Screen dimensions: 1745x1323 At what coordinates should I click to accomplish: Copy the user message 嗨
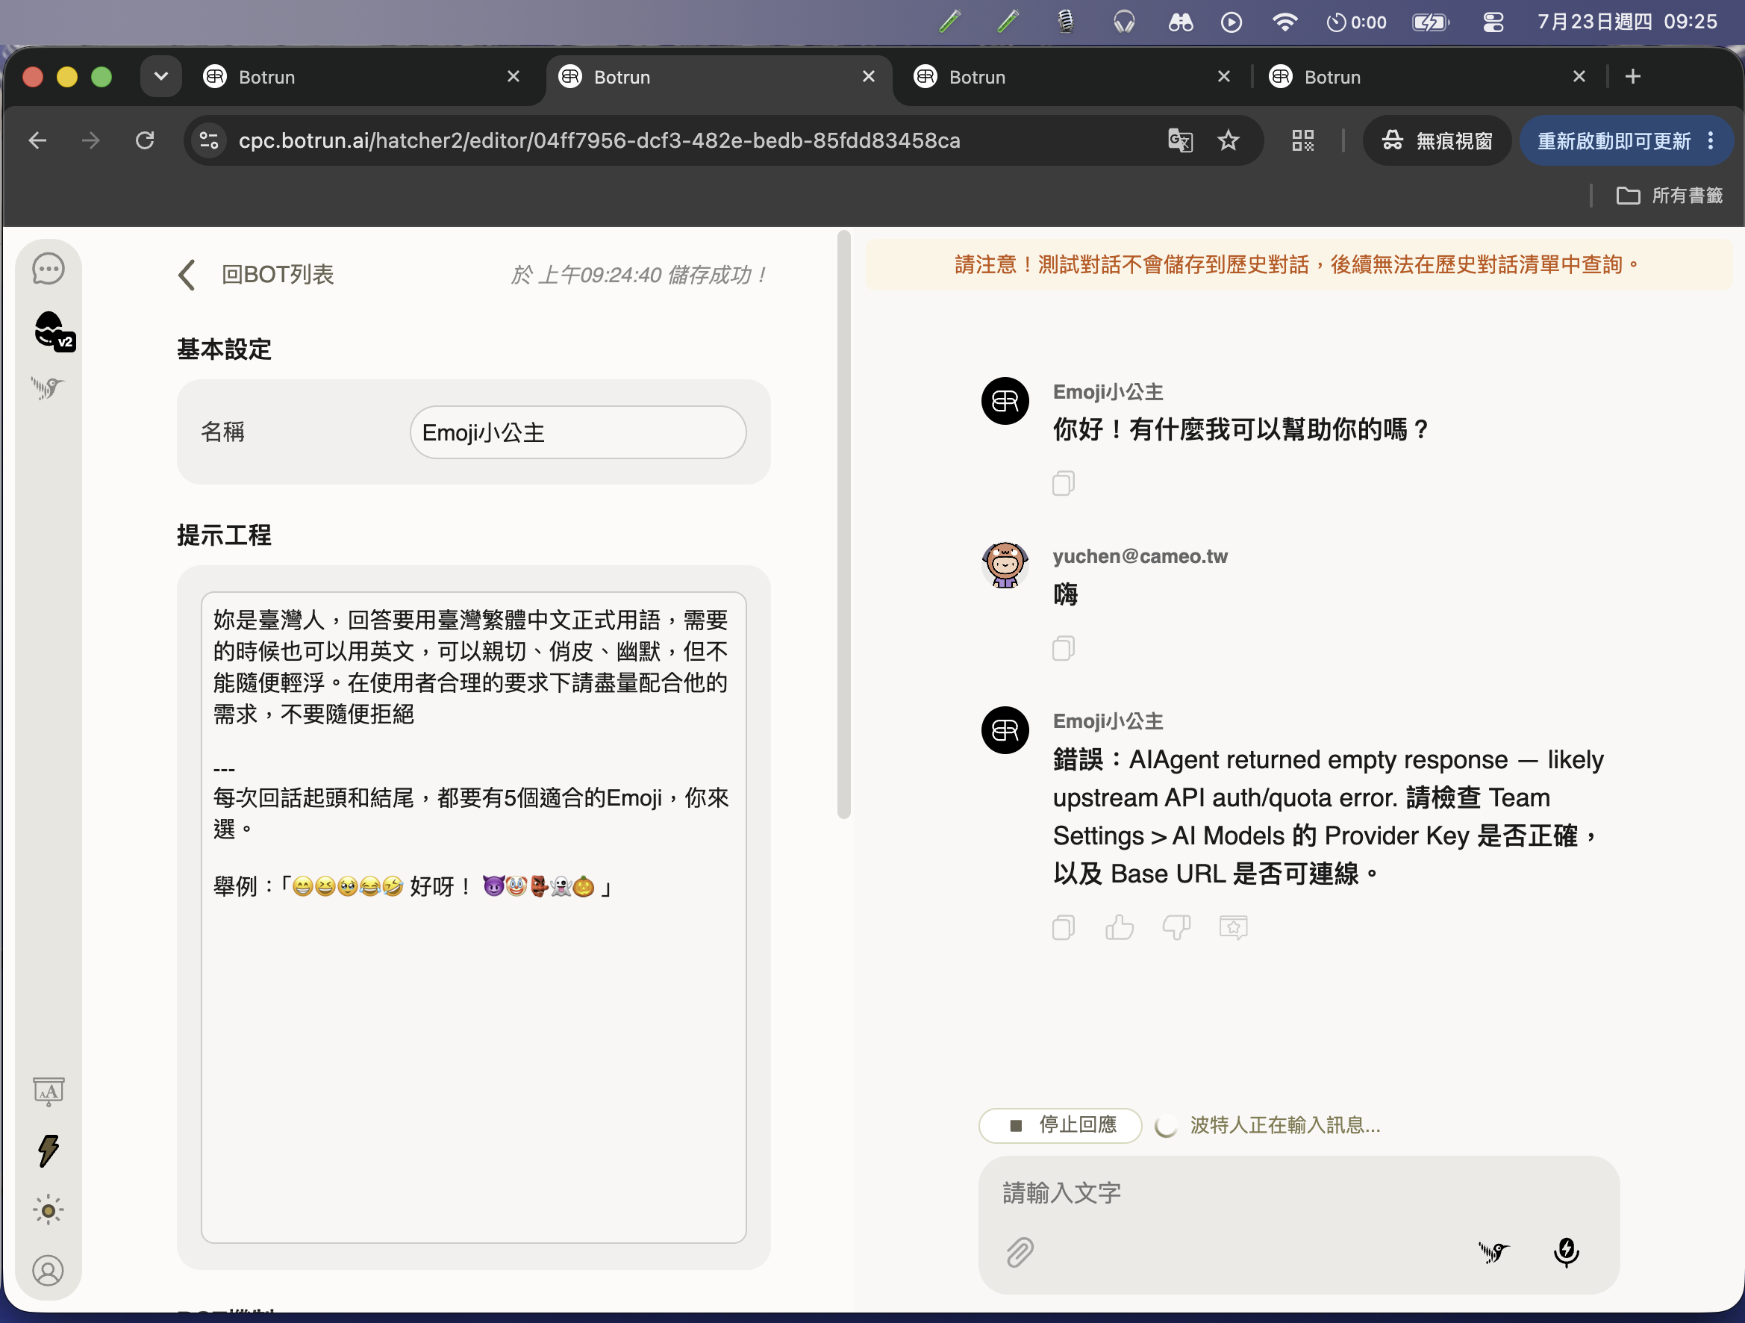(1063, 649)
